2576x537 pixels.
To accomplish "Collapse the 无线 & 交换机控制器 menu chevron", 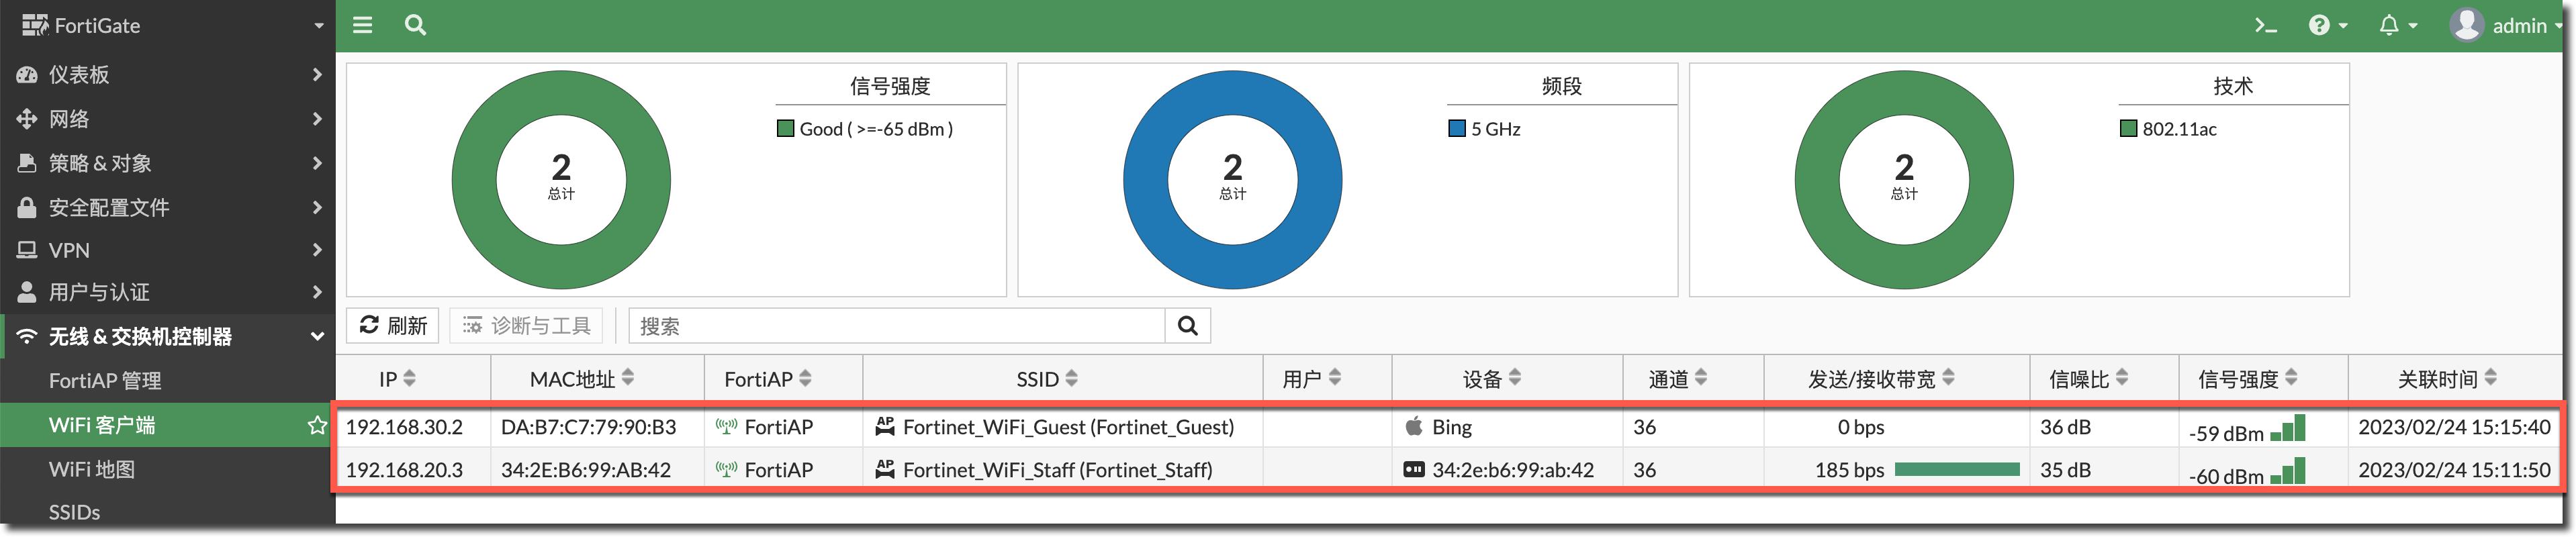I will (x=317, y=337).
